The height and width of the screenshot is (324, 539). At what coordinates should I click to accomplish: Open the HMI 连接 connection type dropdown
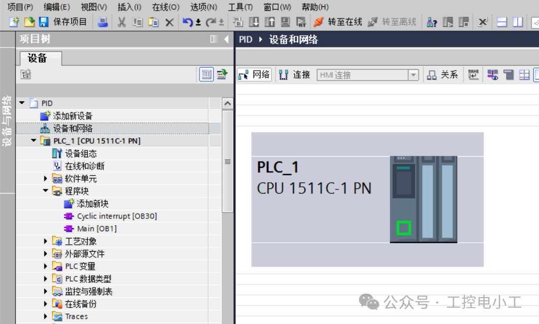coord(413,75)
